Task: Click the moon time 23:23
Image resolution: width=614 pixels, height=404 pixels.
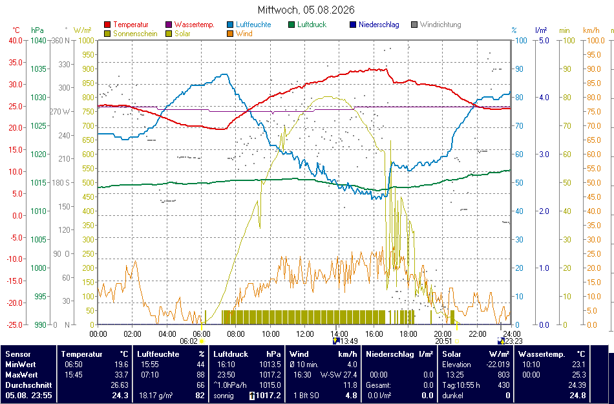Action: click(x=514, y=341)
